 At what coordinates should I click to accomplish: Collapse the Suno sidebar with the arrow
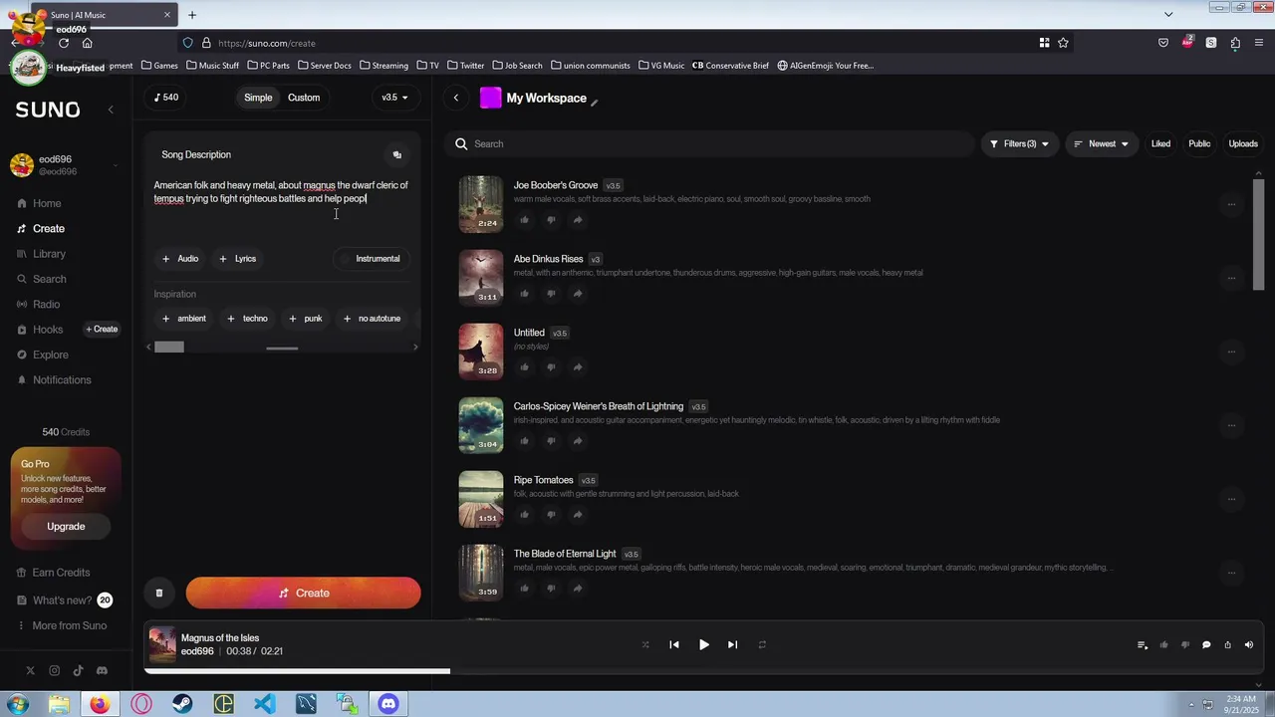[111, 110]
